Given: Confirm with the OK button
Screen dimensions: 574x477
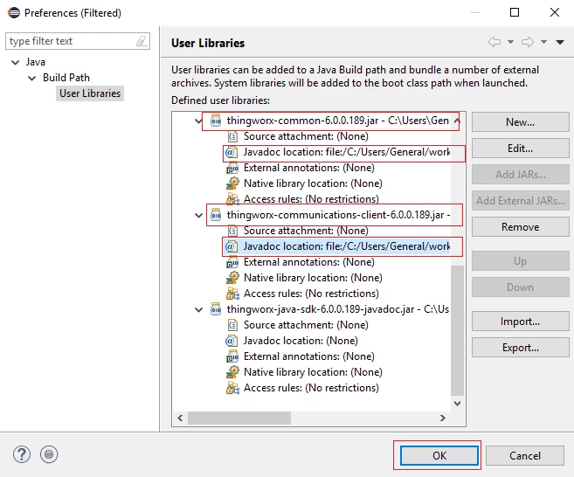Looking at the screenshot, I should point(439,456).
